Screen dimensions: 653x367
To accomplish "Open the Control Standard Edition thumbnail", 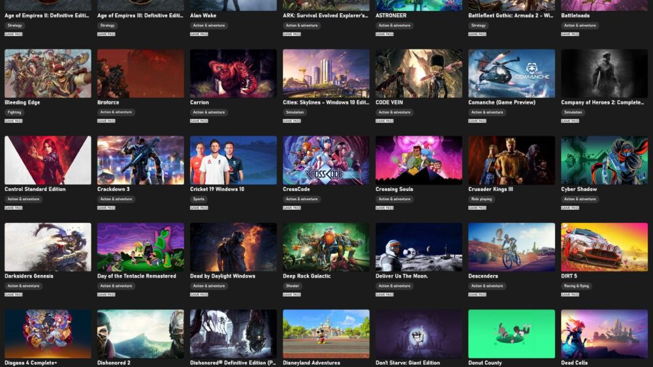I will (x=48, y=160).
